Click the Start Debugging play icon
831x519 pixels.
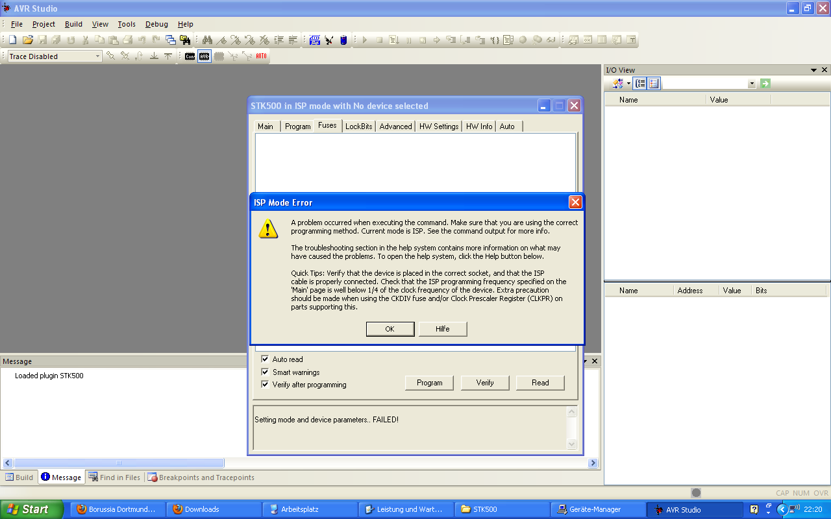coord(365,40)
